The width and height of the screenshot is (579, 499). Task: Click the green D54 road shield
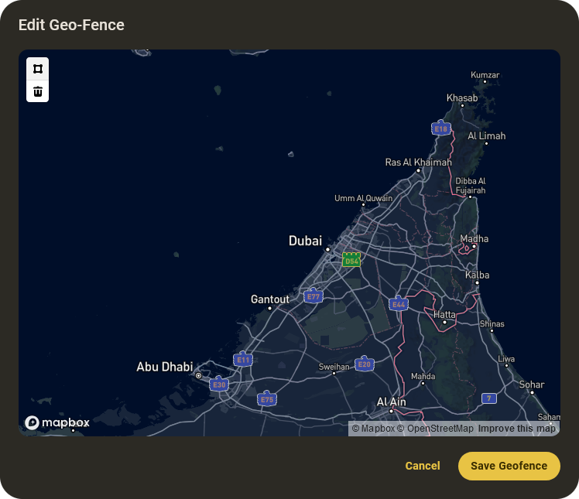click(351, 260)
